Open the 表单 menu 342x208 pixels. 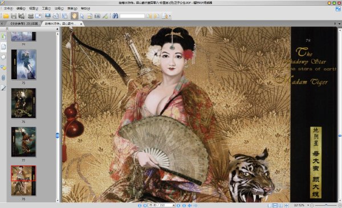click(72, 9)
